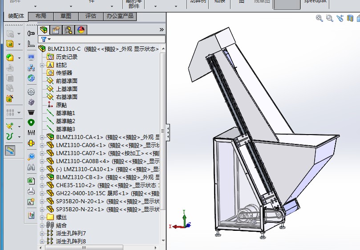This screenshot has width=360, height=250.
Task: Select the 历史记录 tree item
Action: click(67, 57)
